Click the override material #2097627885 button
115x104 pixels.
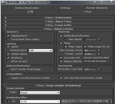tap(97, 58)
